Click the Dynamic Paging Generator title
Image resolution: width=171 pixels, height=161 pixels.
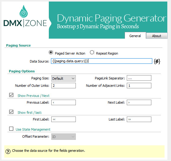(111, 18)
